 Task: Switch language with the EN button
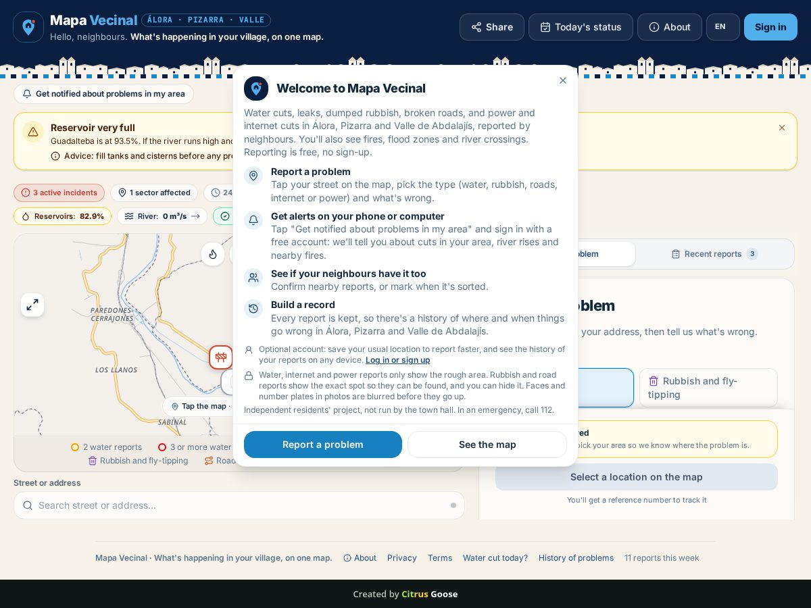[x=722, y=27]
